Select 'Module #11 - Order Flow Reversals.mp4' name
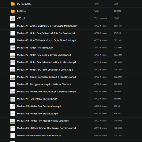 coord(37,99)
